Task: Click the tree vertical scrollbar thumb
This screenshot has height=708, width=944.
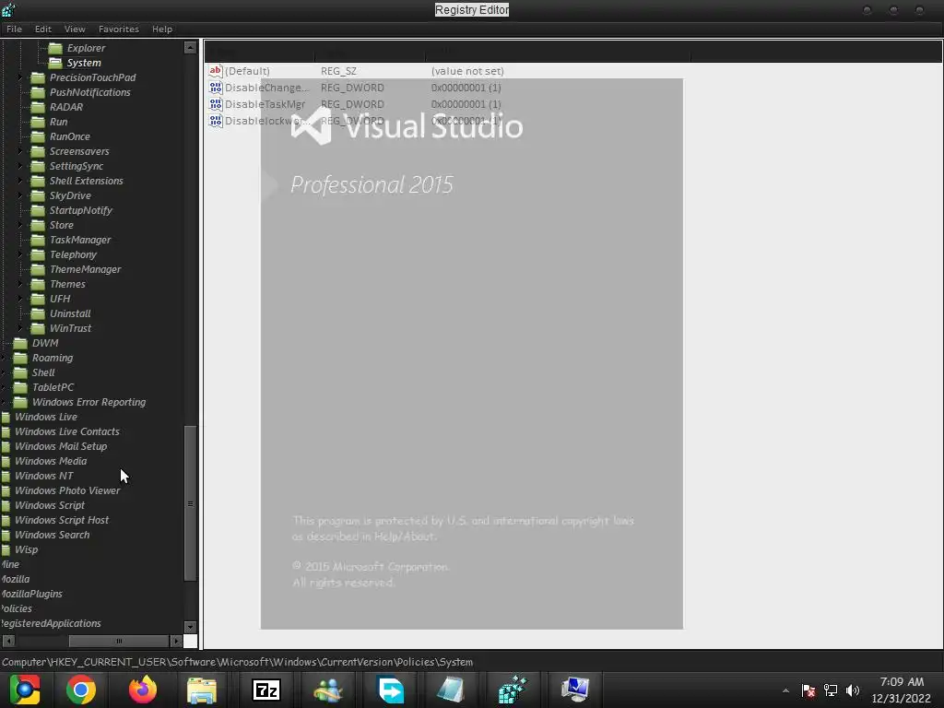Action: [190, 503]
